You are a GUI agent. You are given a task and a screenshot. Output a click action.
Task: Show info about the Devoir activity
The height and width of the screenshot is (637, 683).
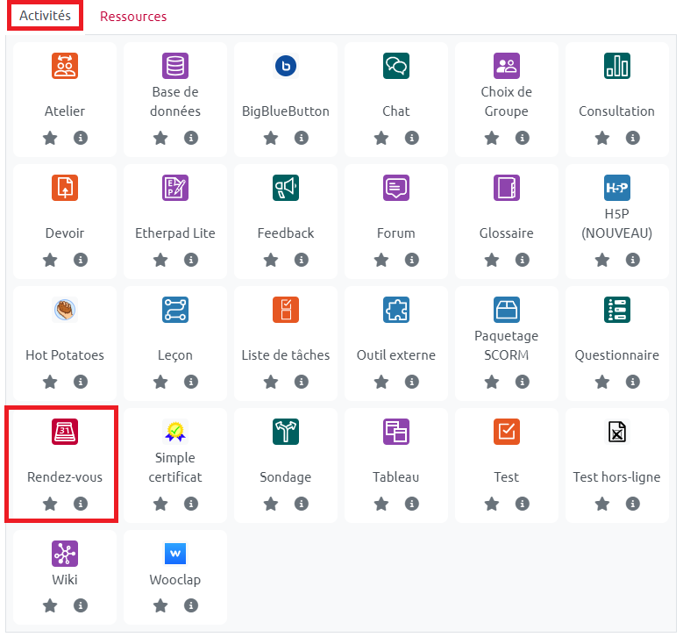coord(81,260)
